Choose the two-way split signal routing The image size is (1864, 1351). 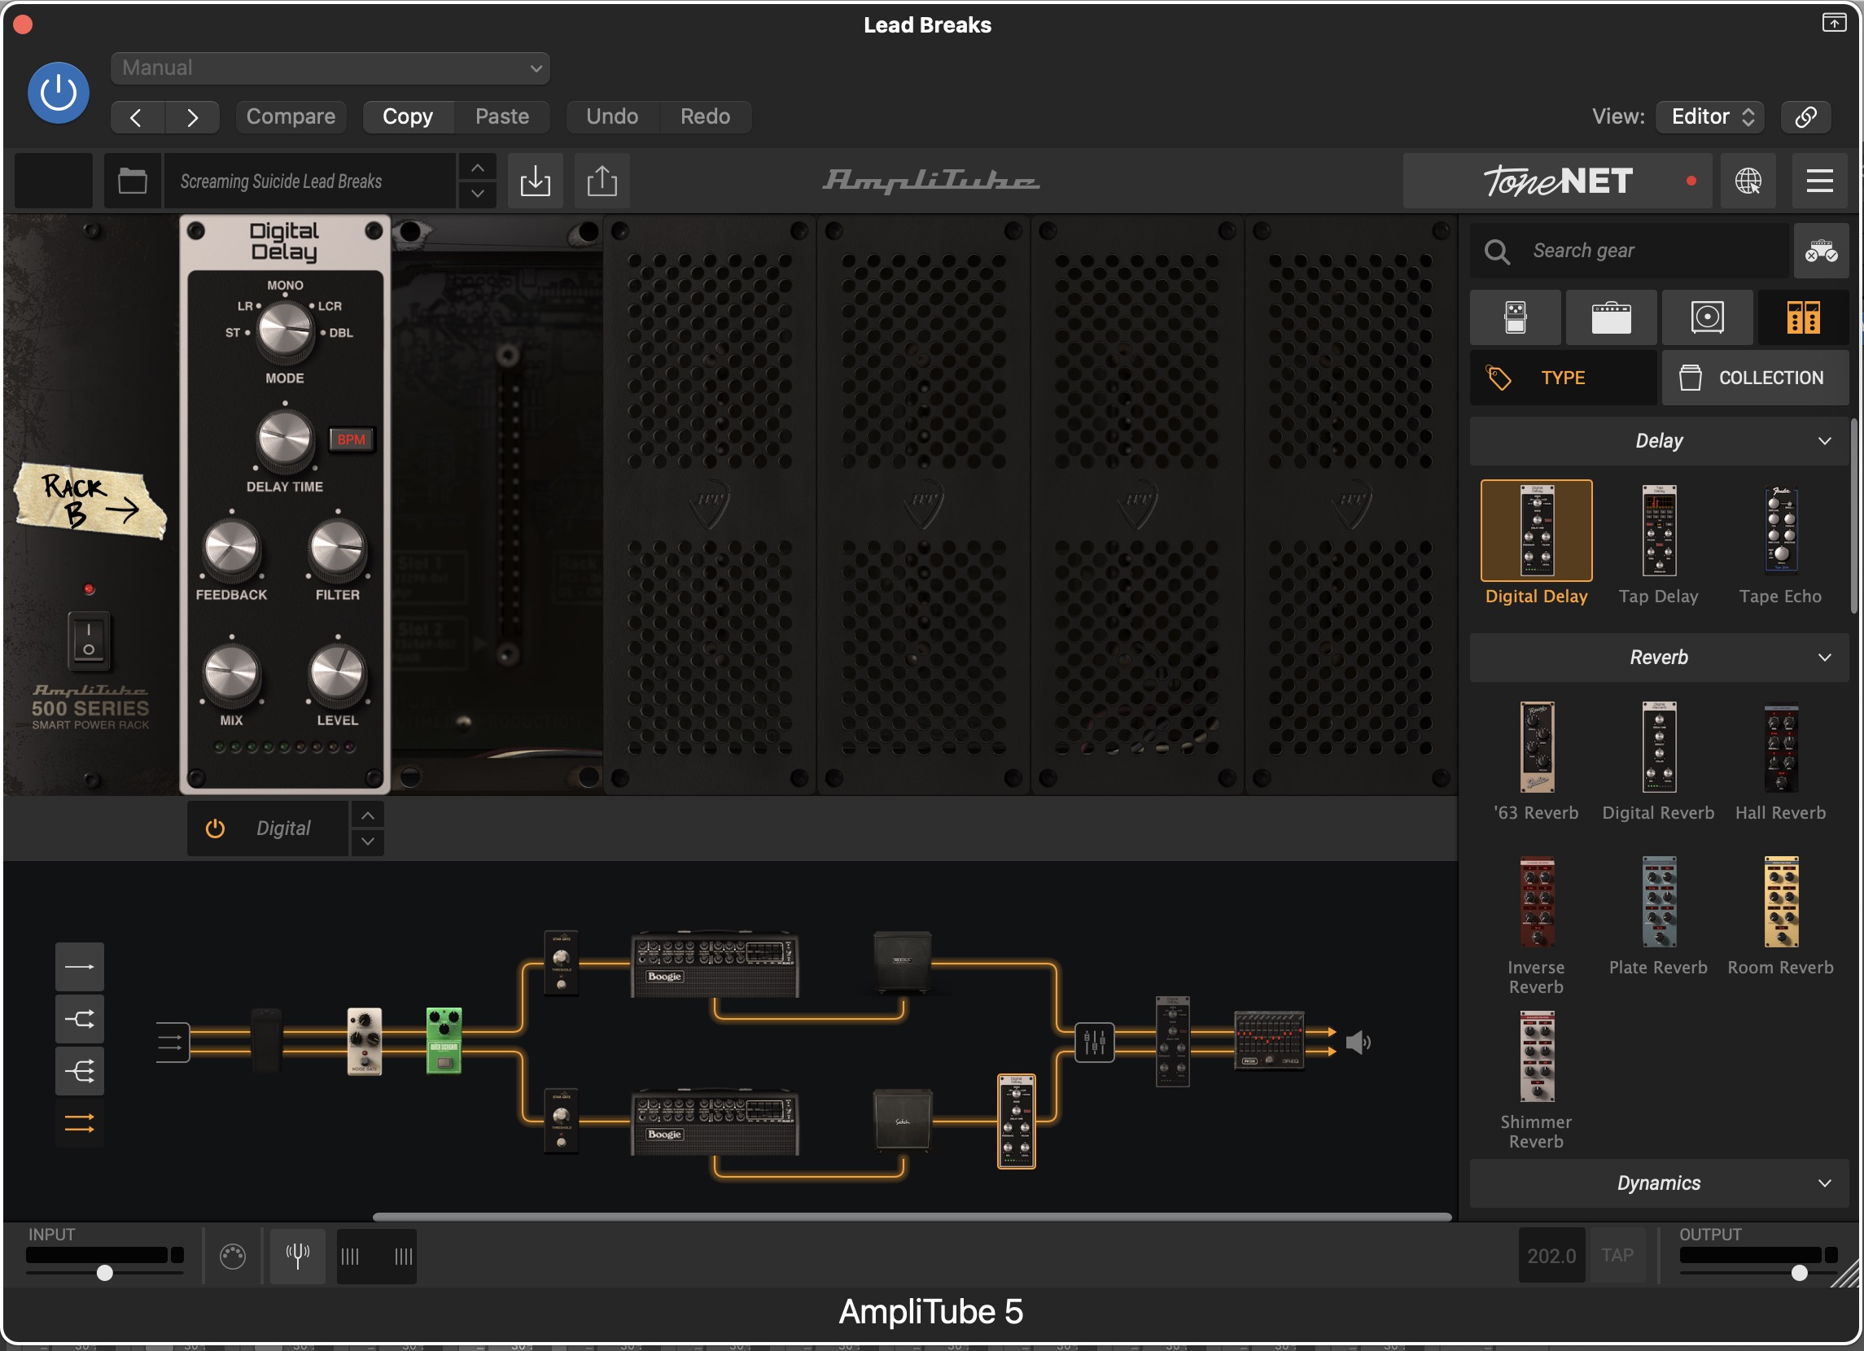[x=80, y=1019]
